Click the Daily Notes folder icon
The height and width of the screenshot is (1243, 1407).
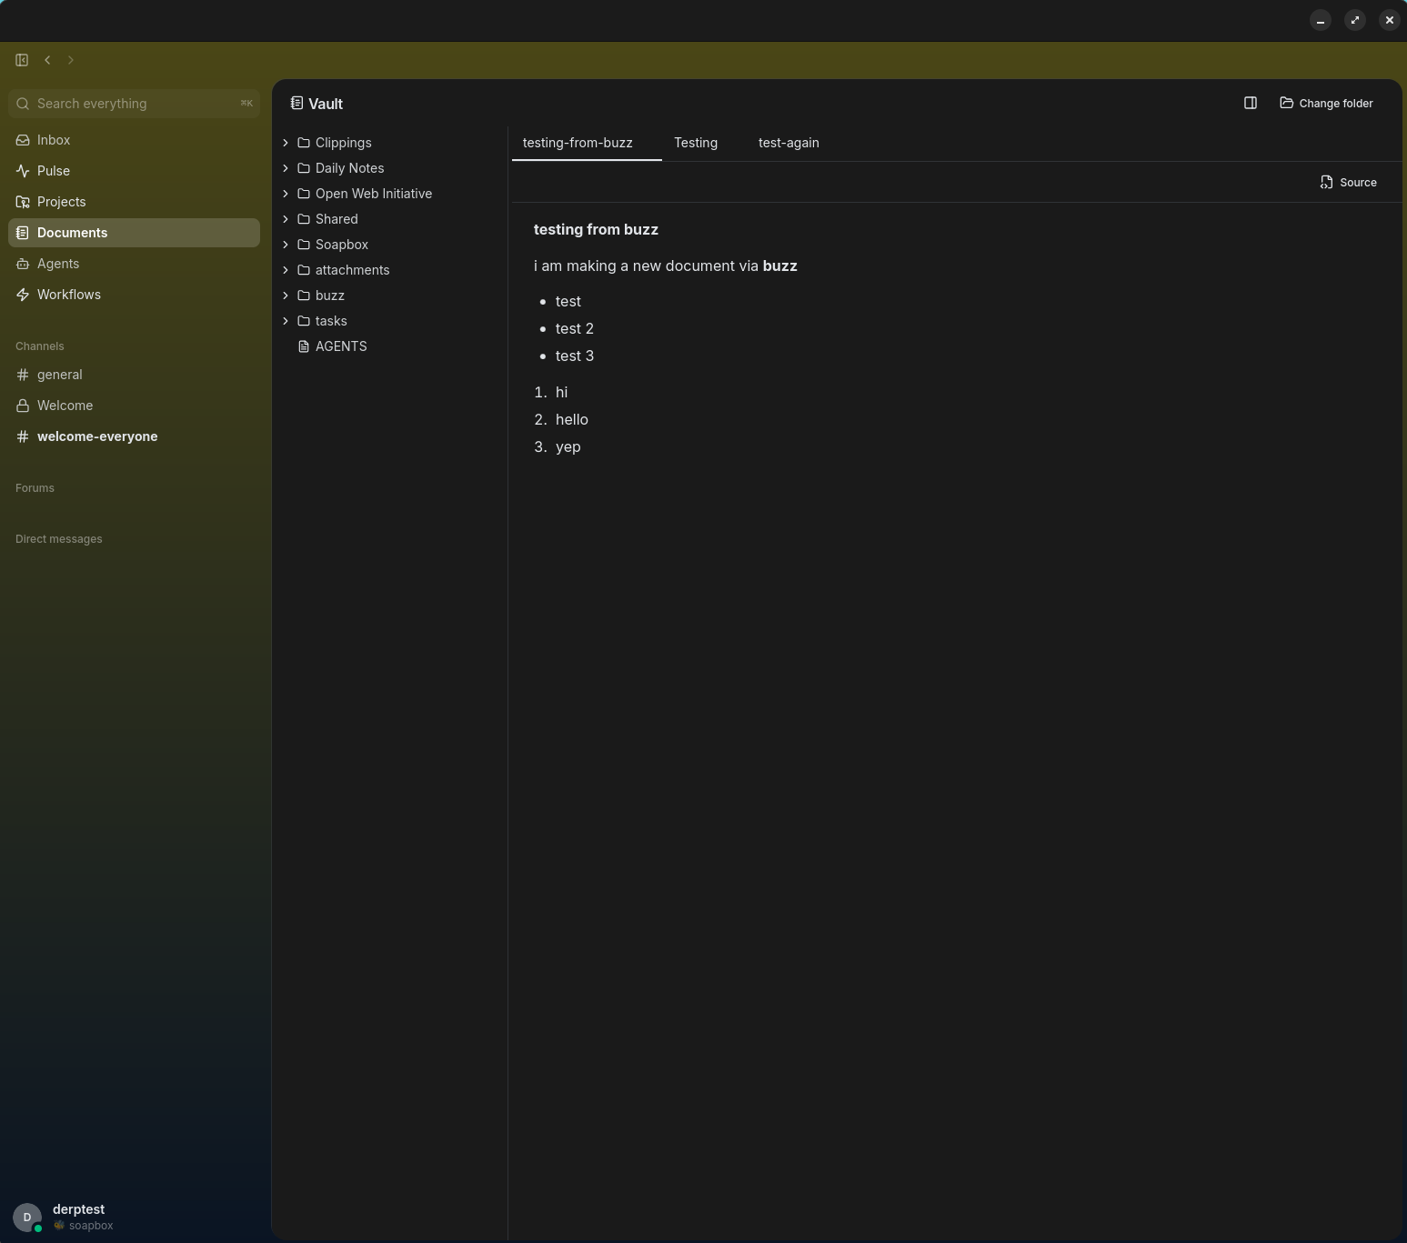pyautogui.click(x=304, y=168)
